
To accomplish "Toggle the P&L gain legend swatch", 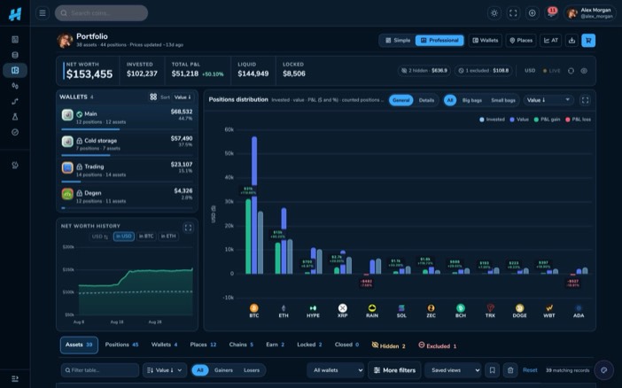I will coord(536,120).
